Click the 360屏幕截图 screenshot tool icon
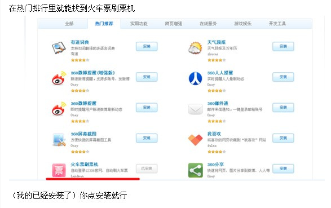331x208 pixels. [59, 140]
